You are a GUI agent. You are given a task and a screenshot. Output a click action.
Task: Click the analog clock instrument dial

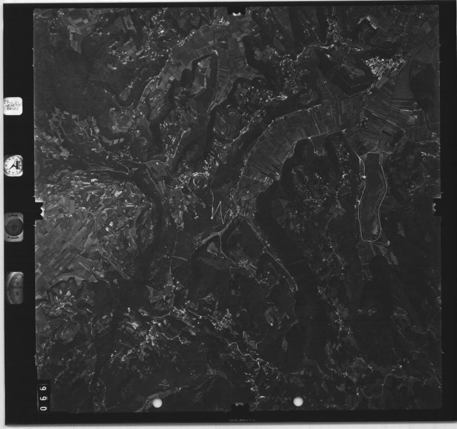13,165
